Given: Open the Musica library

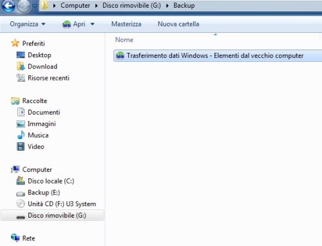Looking at the screenshot, I should point(38,135).
